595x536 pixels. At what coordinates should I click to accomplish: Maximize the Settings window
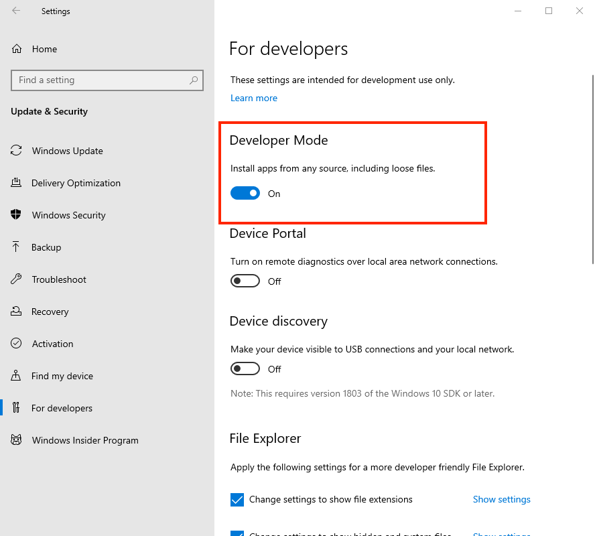click(x=549, y=11)
